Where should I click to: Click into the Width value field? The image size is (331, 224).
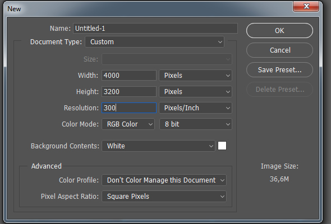pyautogui.click(x=129, y=76)
